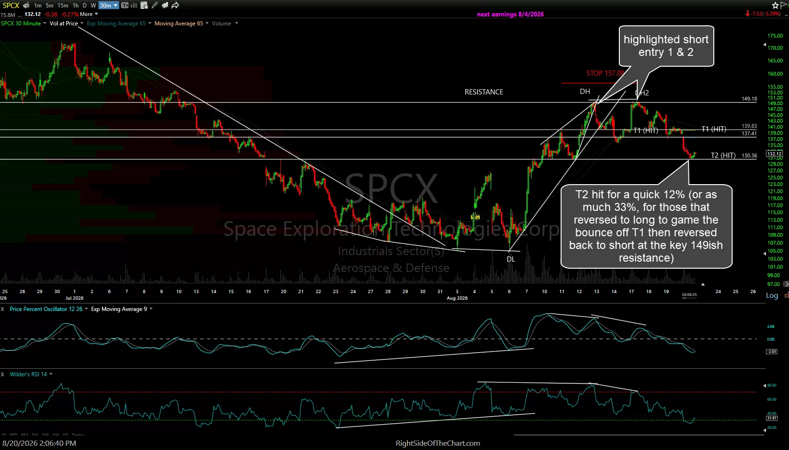Click the small up-triangle marker near date axis
The image size is (789, 450).
(703, 285)
